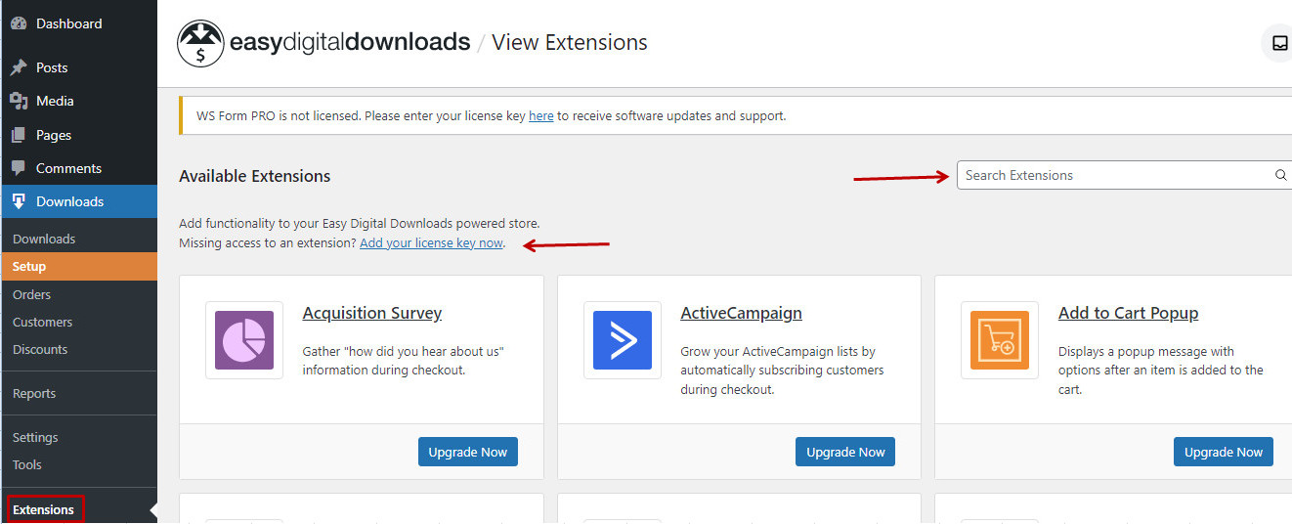The image size is (1292, 524).
Task: Click the Easy Digital Downloads logo icon
Action: click(200, 43)
